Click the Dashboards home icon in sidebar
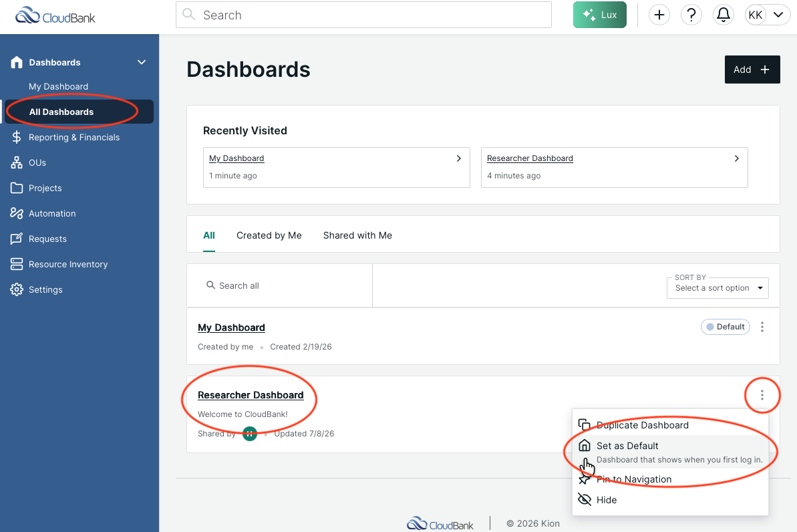Screen dimensions: 797x532 tap(17, 62)
